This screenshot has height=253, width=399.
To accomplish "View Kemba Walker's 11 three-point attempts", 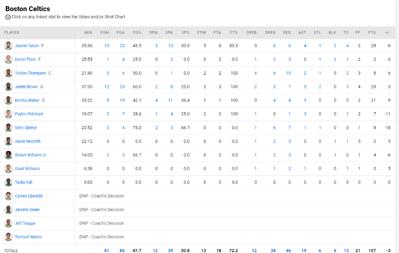I will point(171,100).
